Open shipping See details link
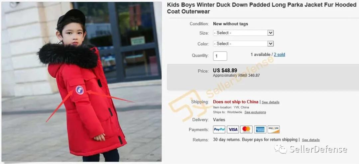Image resolution: width=359 pixels, height=164 pixels. pyautogui.click(x=270, y=102)
